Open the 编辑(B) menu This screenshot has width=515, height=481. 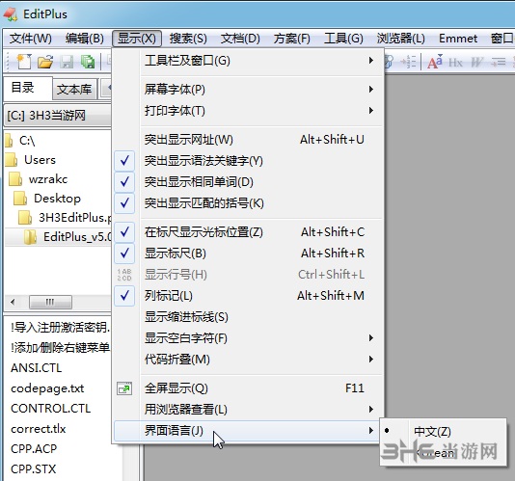tap(85, 39)
